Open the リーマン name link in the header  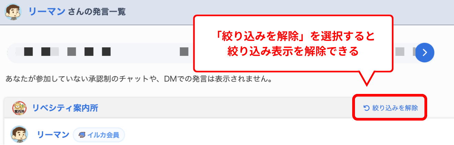(47, 12)
